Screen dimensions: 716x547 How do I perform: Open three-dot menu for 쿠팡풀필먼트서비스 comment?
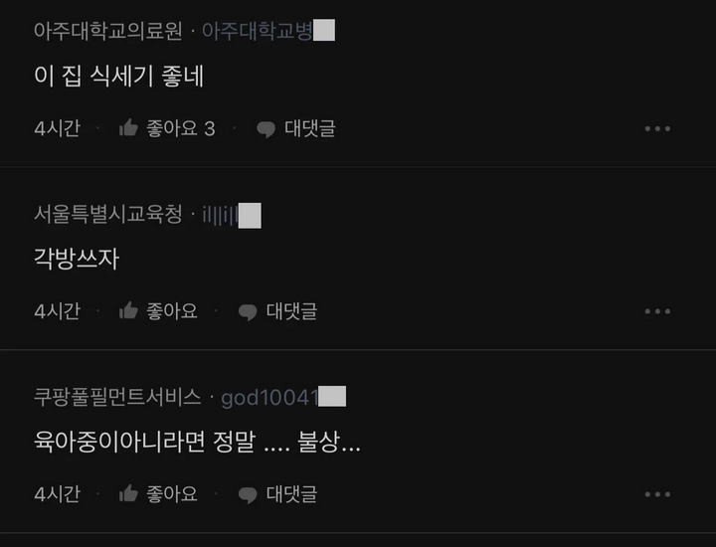point(657,494)
